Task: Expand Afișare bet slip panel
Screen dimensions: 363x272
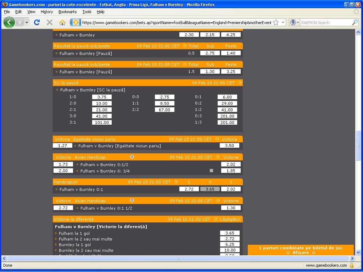Action: click(x=301, y=253)
